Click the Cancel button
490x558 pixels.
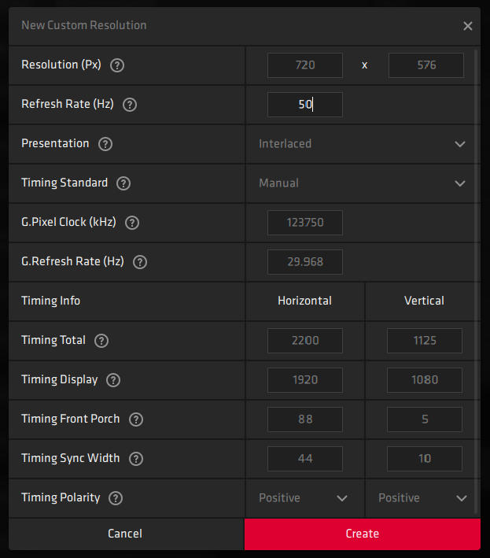tap(125, 534)
